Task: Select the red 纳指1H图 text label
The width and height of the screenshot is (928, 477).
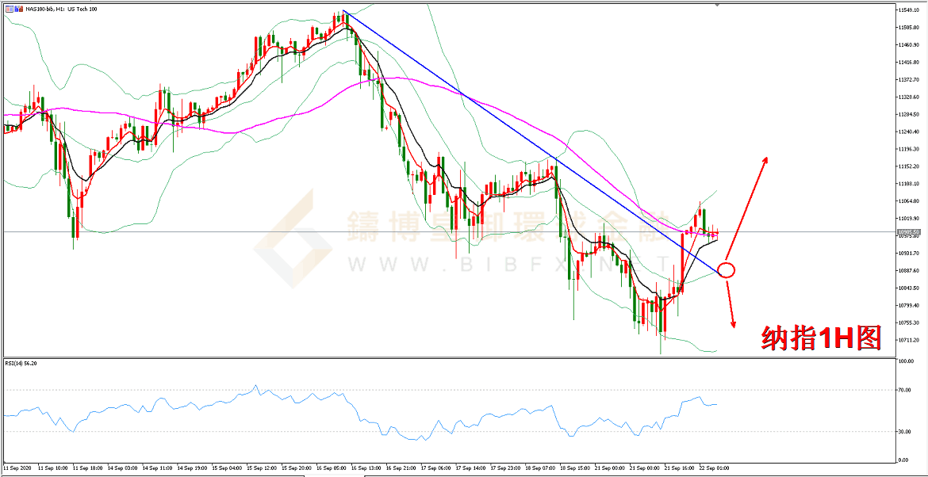Action: pos(821,338)
